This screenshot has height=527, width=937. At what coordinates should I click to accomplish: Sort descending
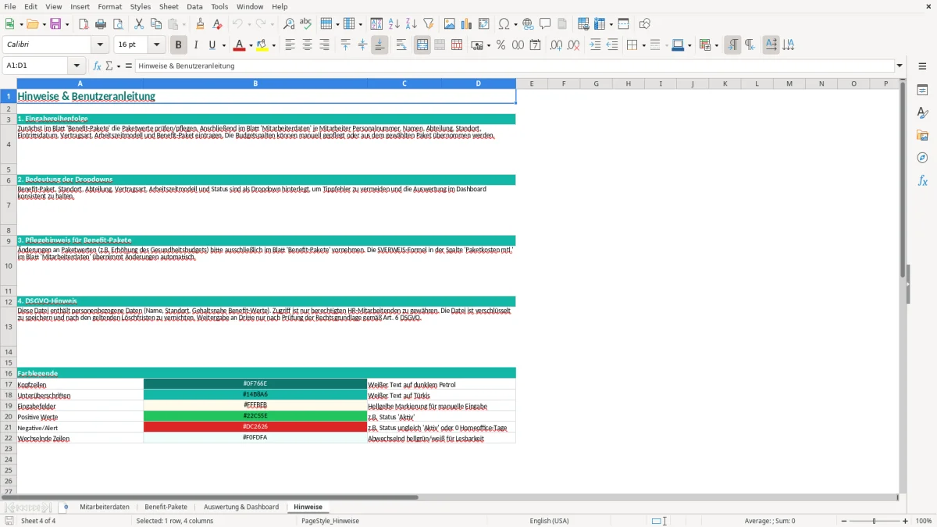(x=411, y=24)
